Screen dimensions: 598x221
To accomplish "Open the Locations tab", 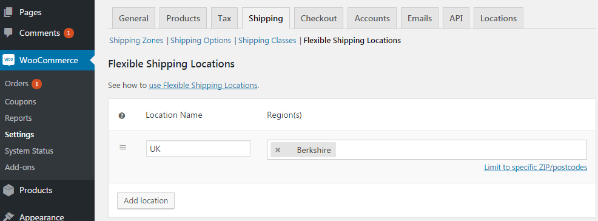I will click(499, 18).
